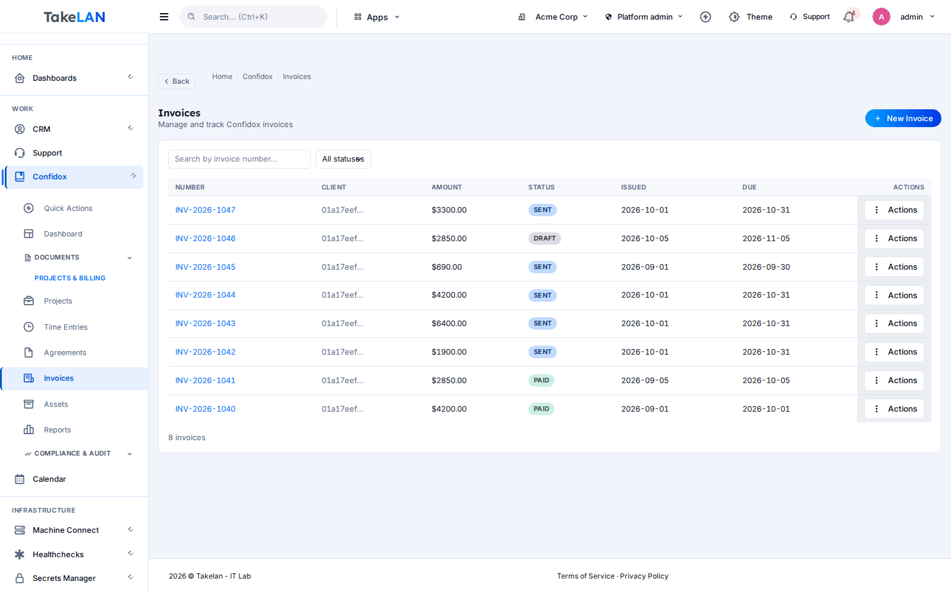Open the Acme Corp organization dropdown

coord(553,17)
